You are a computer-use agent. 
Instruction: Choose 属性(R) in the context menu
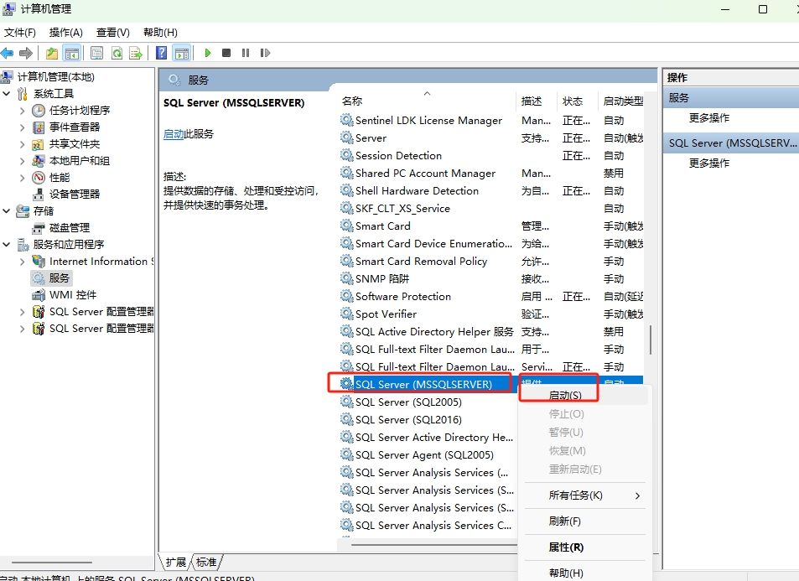click(x=584, y=547)
